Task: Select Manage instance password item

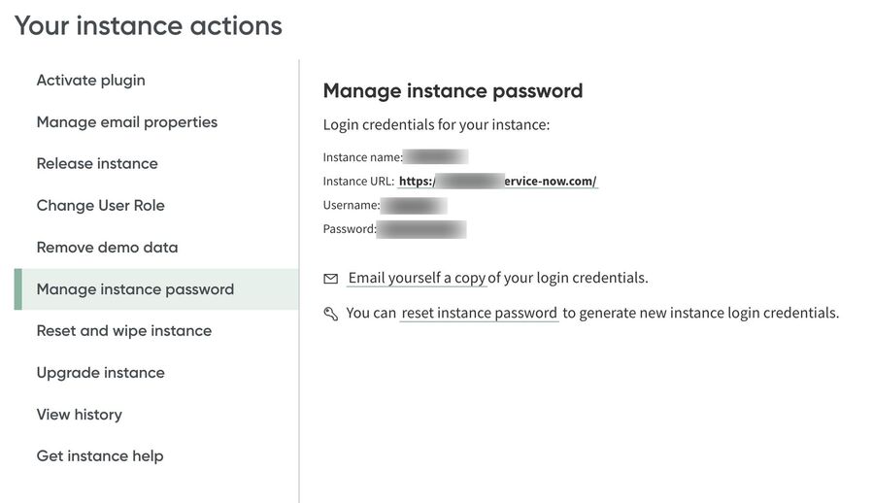Action: (x=136, y=289)
